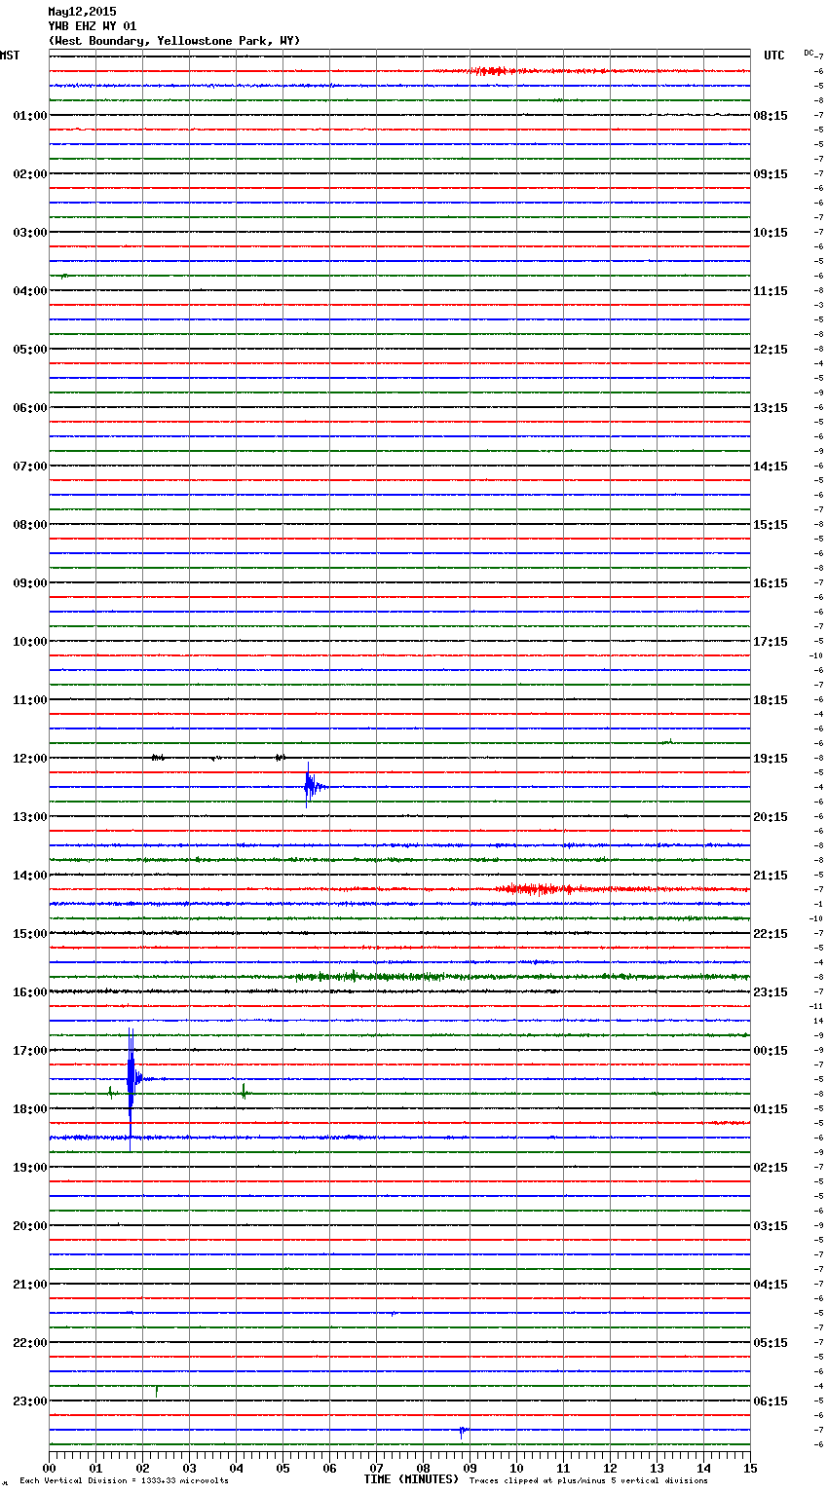Click the 08:15 UTC time label
Viewport: 828px width, 1494px height.
771,116
